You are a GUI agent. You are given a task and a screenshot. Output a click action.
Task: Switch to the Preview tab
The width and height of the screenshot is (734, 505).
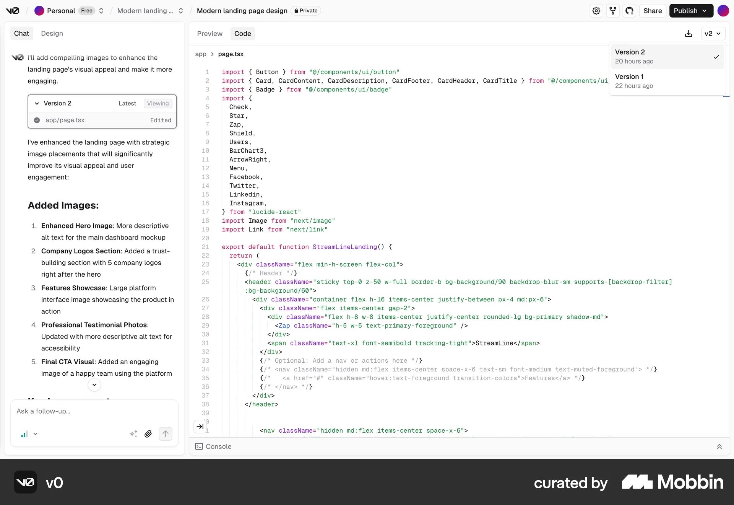(x=209, y=34)
